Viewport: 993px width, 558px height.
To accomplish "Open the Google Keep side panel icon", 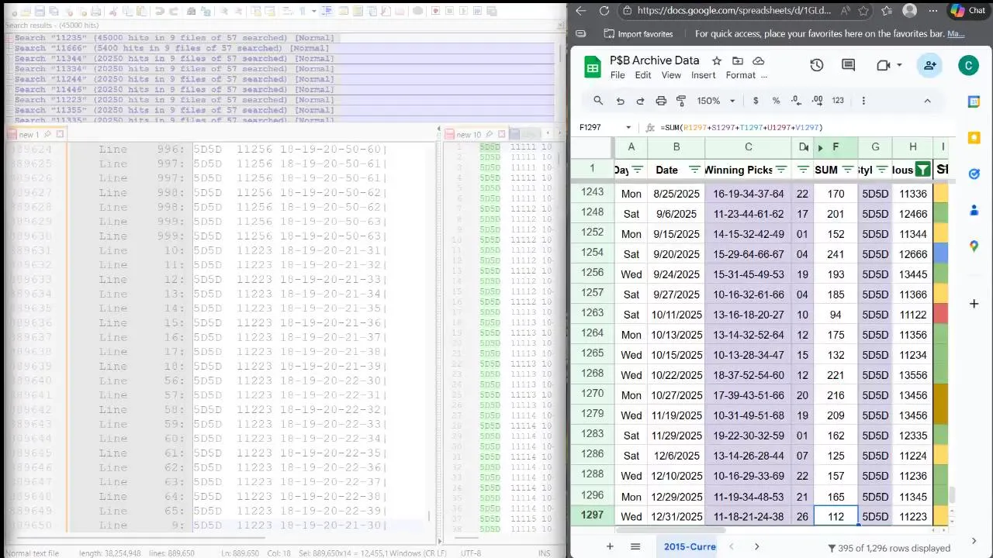I will [x=974, y=138].
